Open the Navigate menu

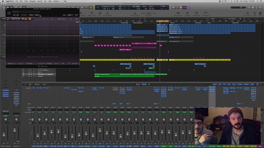(x=33, y=1)
